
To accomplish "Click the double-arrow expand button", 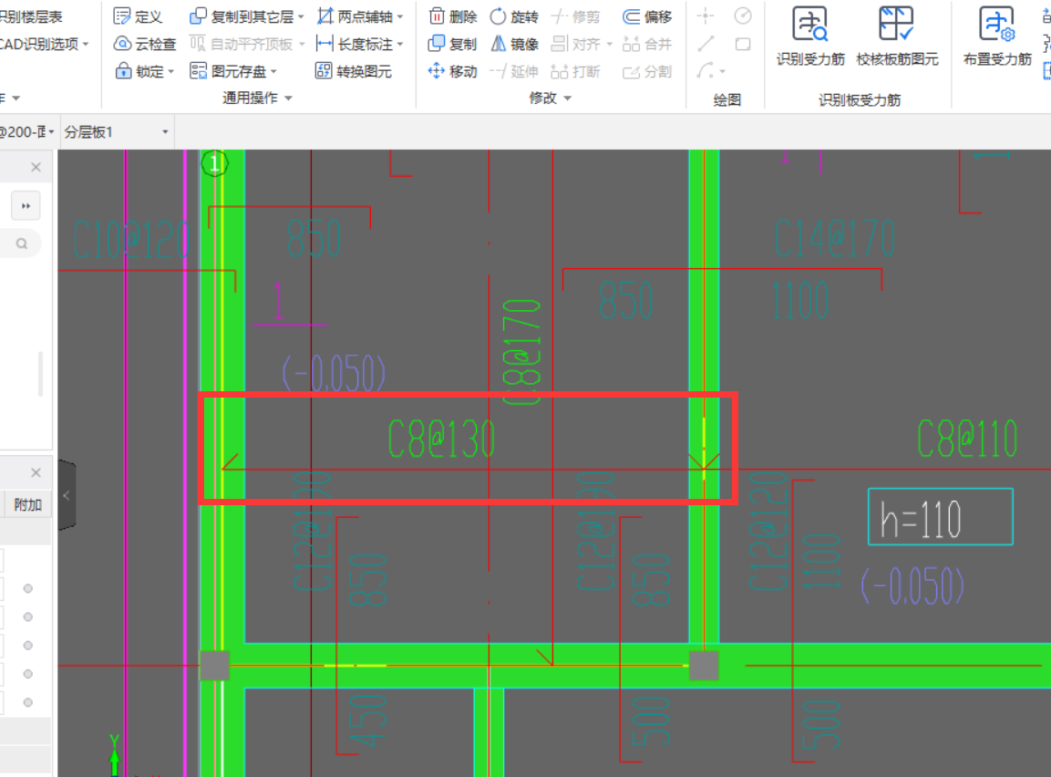I will tap(26, 206).
